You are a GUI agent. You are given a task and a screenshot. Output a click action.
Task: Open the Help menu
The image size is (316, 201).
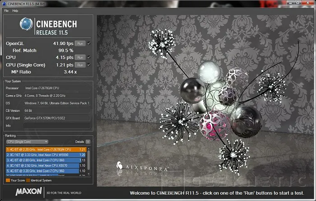click(x=15, y=11)
